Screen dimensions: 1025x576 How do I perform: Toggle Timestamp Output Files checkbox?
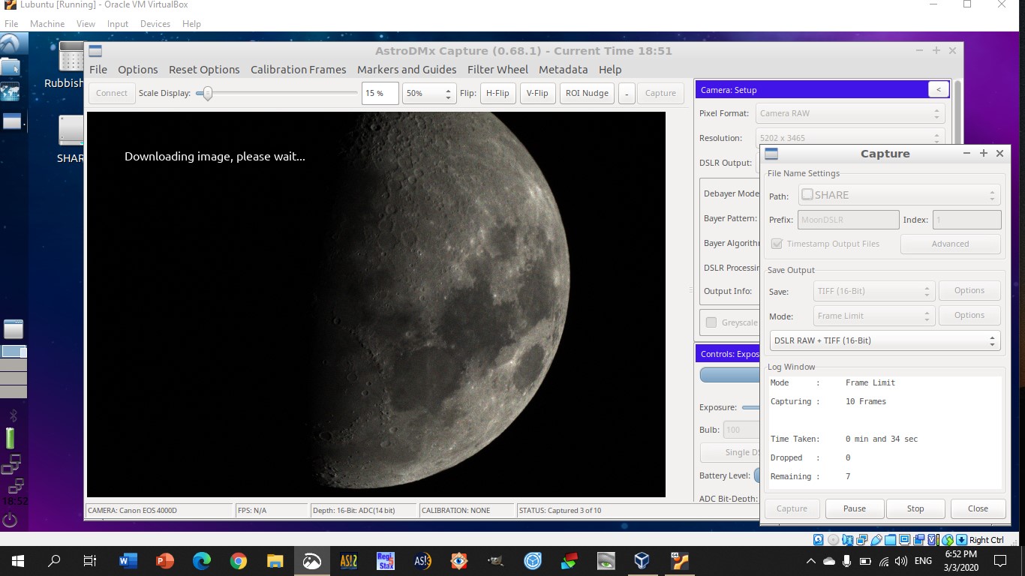pos(777,244)
